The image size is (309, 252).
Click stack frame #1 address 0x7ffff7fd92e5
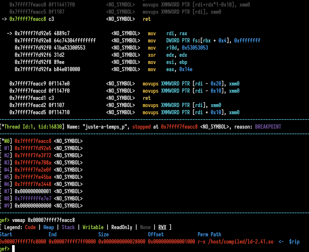[33, 148]
